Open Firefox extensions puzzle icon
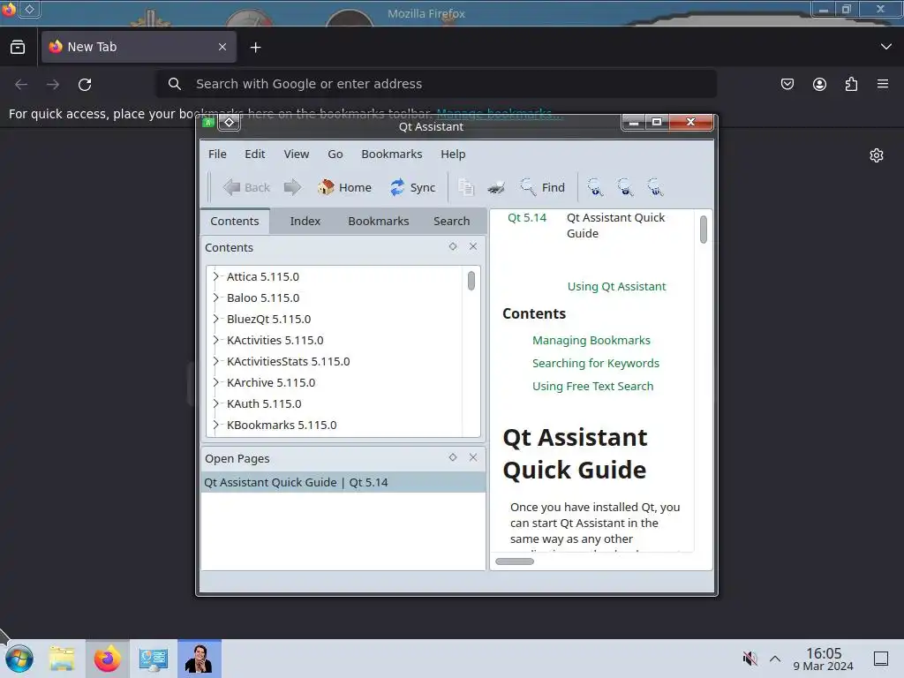Viewport: 904px width, 678px height. pyautogui.click(x=851, y=84)
